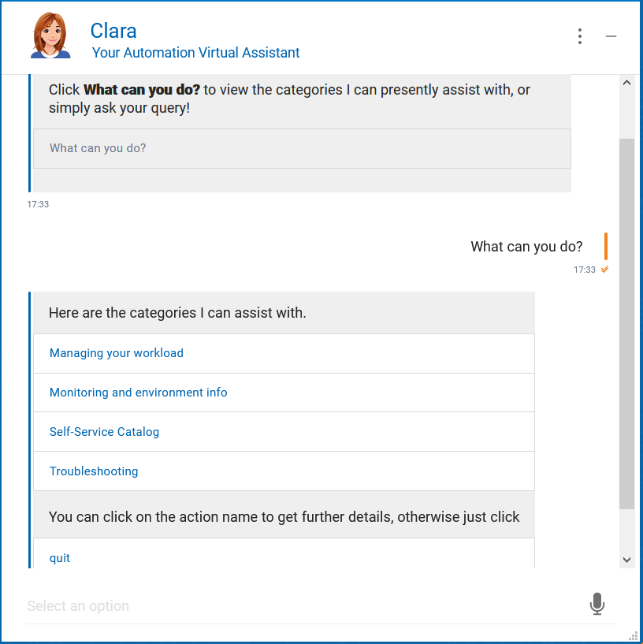Image resolution: width=643 pixels, height=644 pixels.
Task: Open the Self-Service Catalog category
Action: pos(105,432)
